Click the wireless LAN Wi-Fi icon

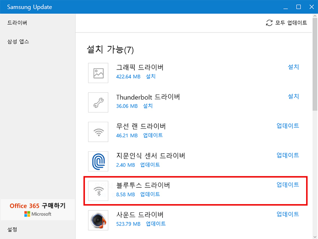tap(98, 132)
